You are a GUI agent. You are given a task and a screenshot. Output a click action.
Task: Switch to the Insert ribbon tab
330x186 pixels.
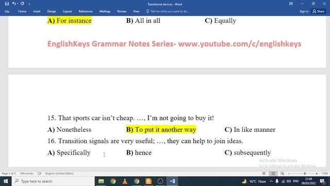point(37,11)
